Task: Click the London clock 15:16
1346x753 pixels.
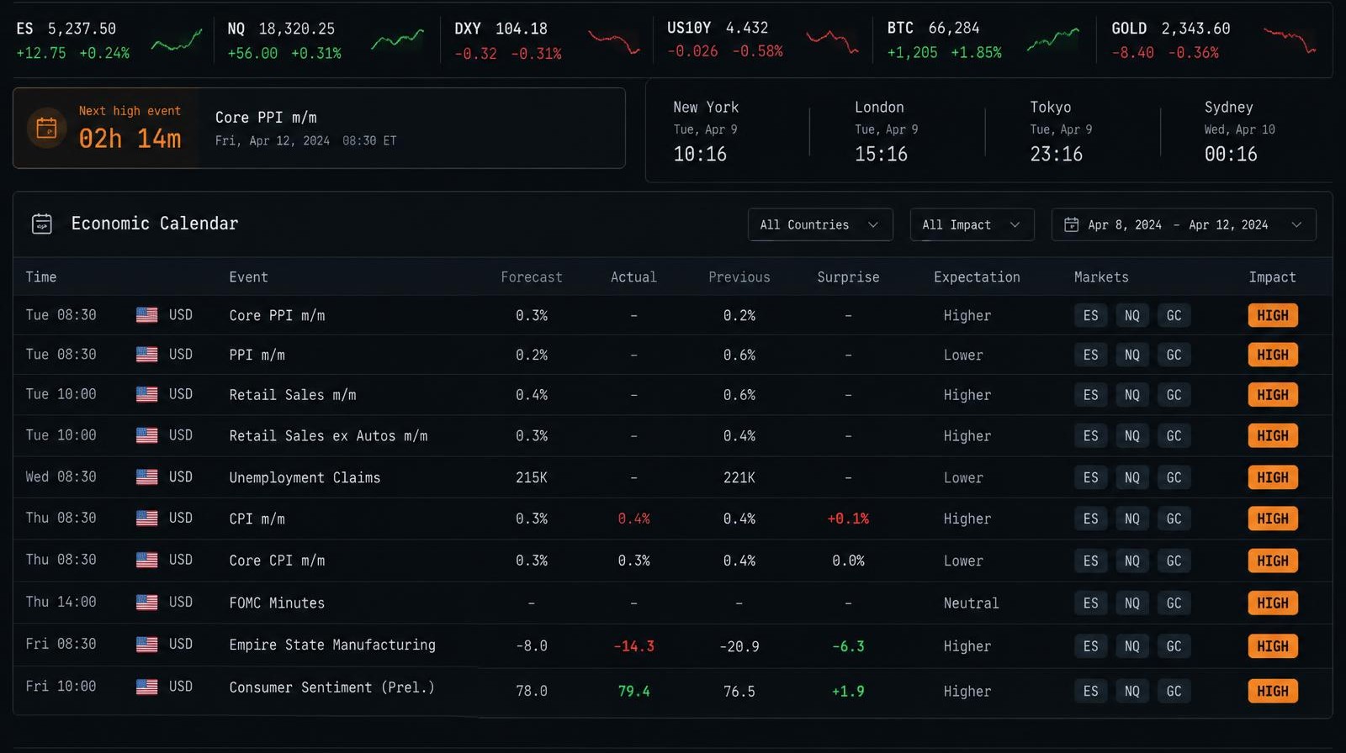Action: tap(881, 154)
